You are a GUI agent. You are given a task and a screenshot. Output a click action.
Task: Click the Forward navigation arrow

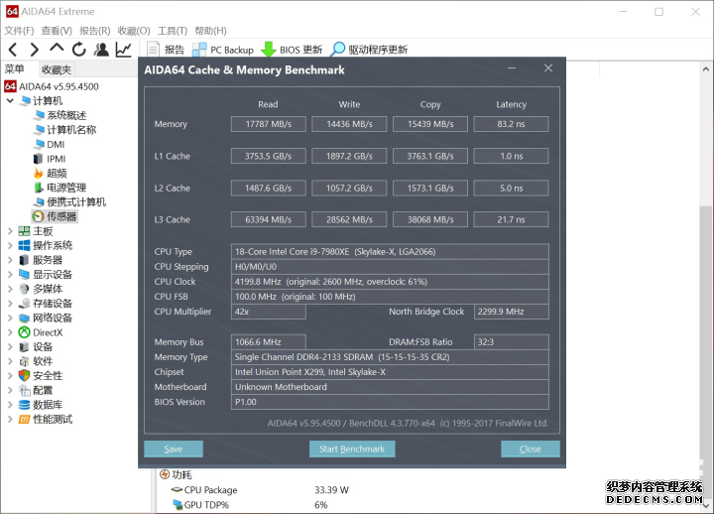(x=34, y=50)
